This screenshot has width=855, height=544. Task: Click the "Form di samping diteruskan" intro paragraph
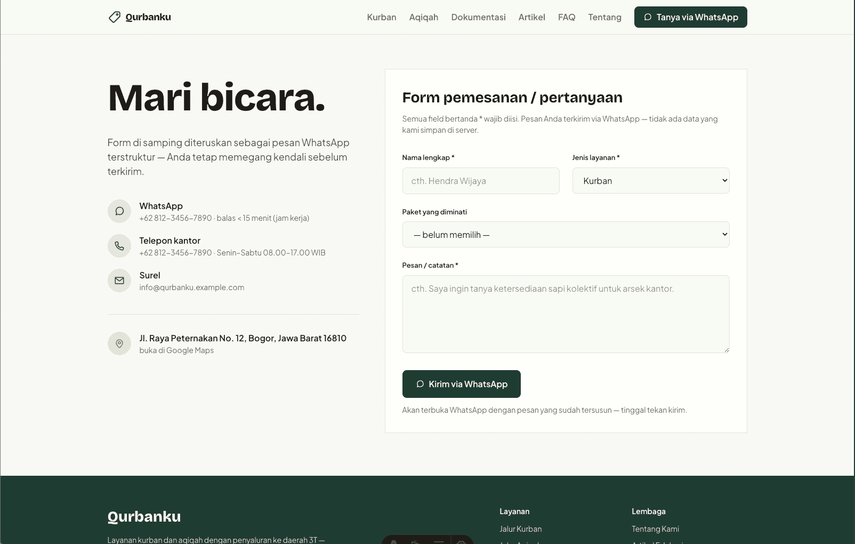coord(229,157)
